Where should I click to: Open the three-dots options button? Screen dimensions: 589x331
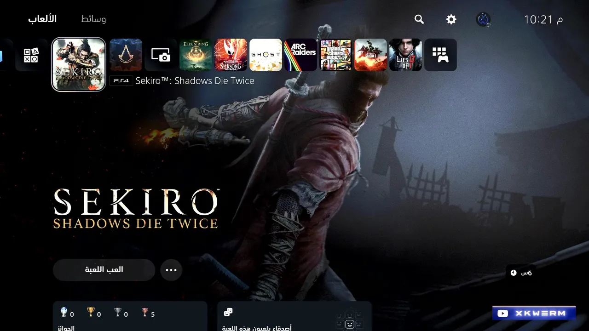pyautogui.click(x=171, y=270)
